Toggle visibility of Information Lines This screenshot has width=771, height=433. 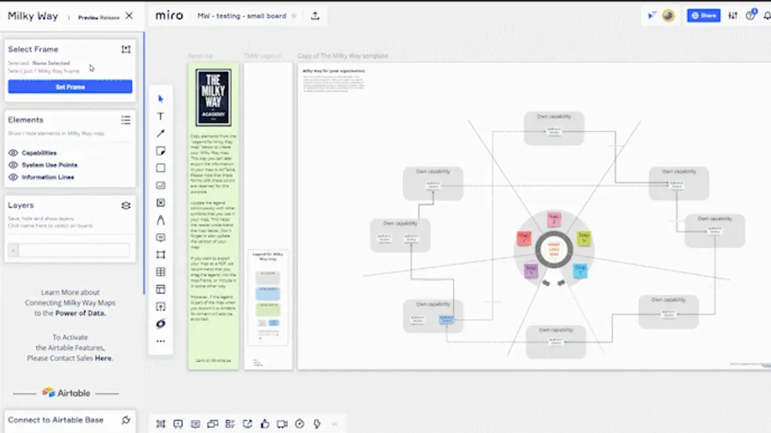click(x=13, y=177)
